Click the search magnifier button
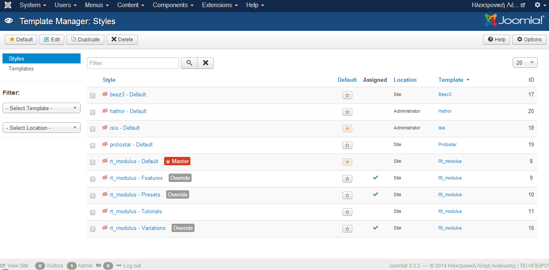This screenshot has width=549, height=270. click(x=189, y=63)
